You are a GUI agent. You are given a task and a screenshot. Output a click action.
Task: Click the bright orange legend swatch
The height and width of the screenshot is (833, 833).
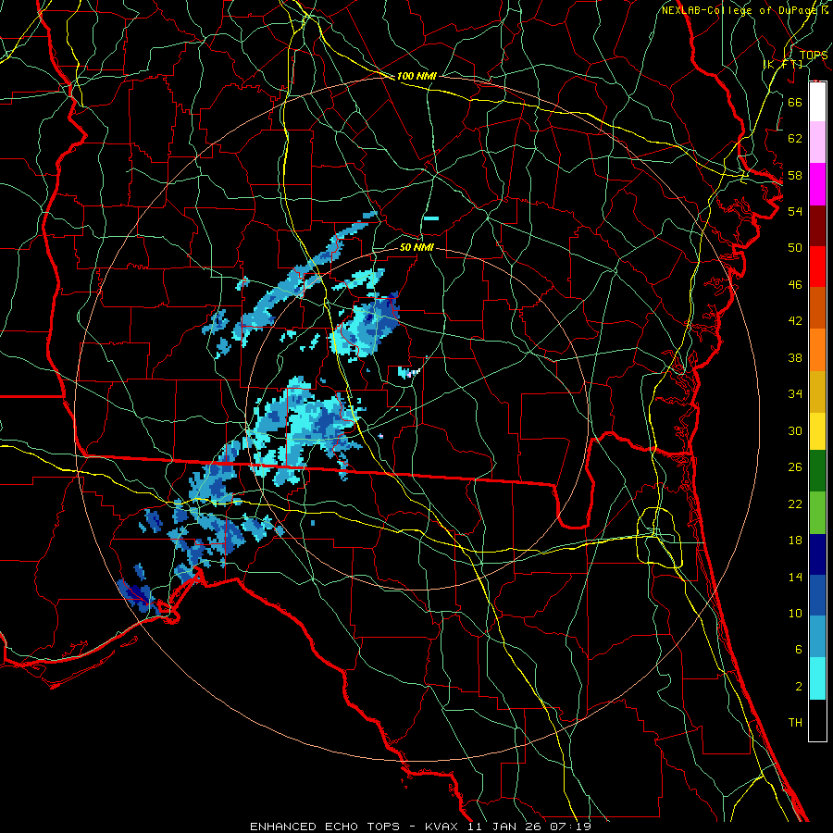pos(817,350)
